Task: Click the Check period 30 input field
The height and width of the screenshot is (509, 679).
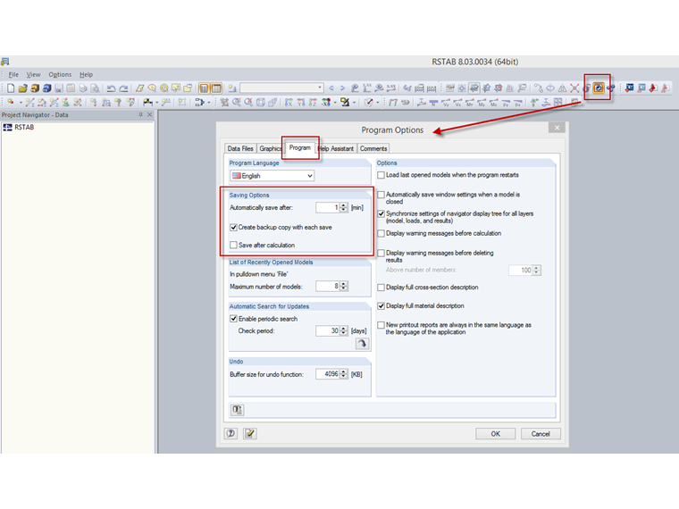Action: tap(327, 330)
